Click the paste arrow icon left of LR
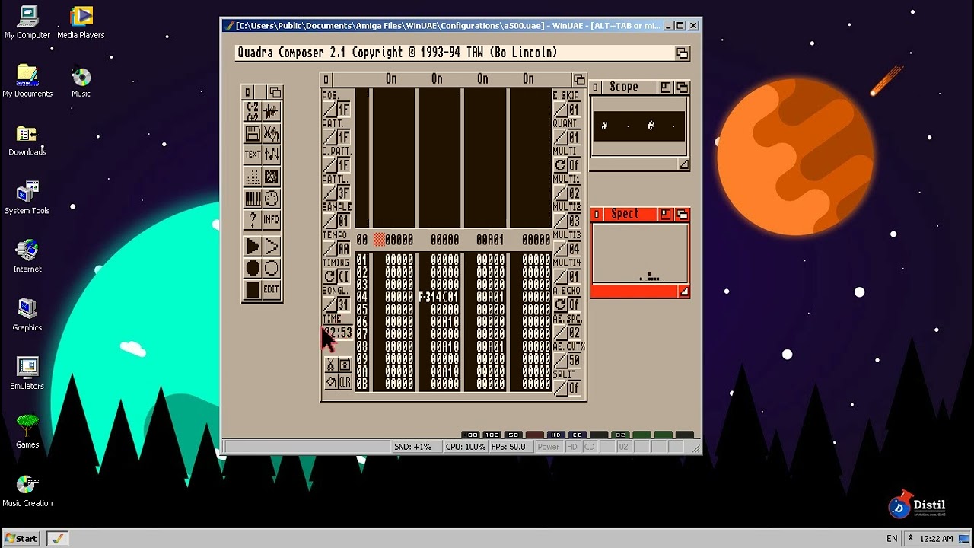This screenshot has height=548, width=974. (x=331, y=382)
